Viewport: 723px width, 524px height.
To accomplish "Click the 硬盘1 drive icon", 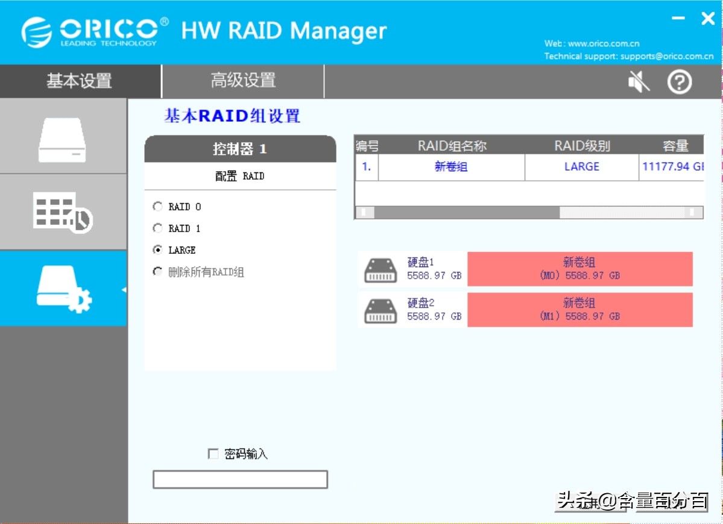I will tap(380, 270).
